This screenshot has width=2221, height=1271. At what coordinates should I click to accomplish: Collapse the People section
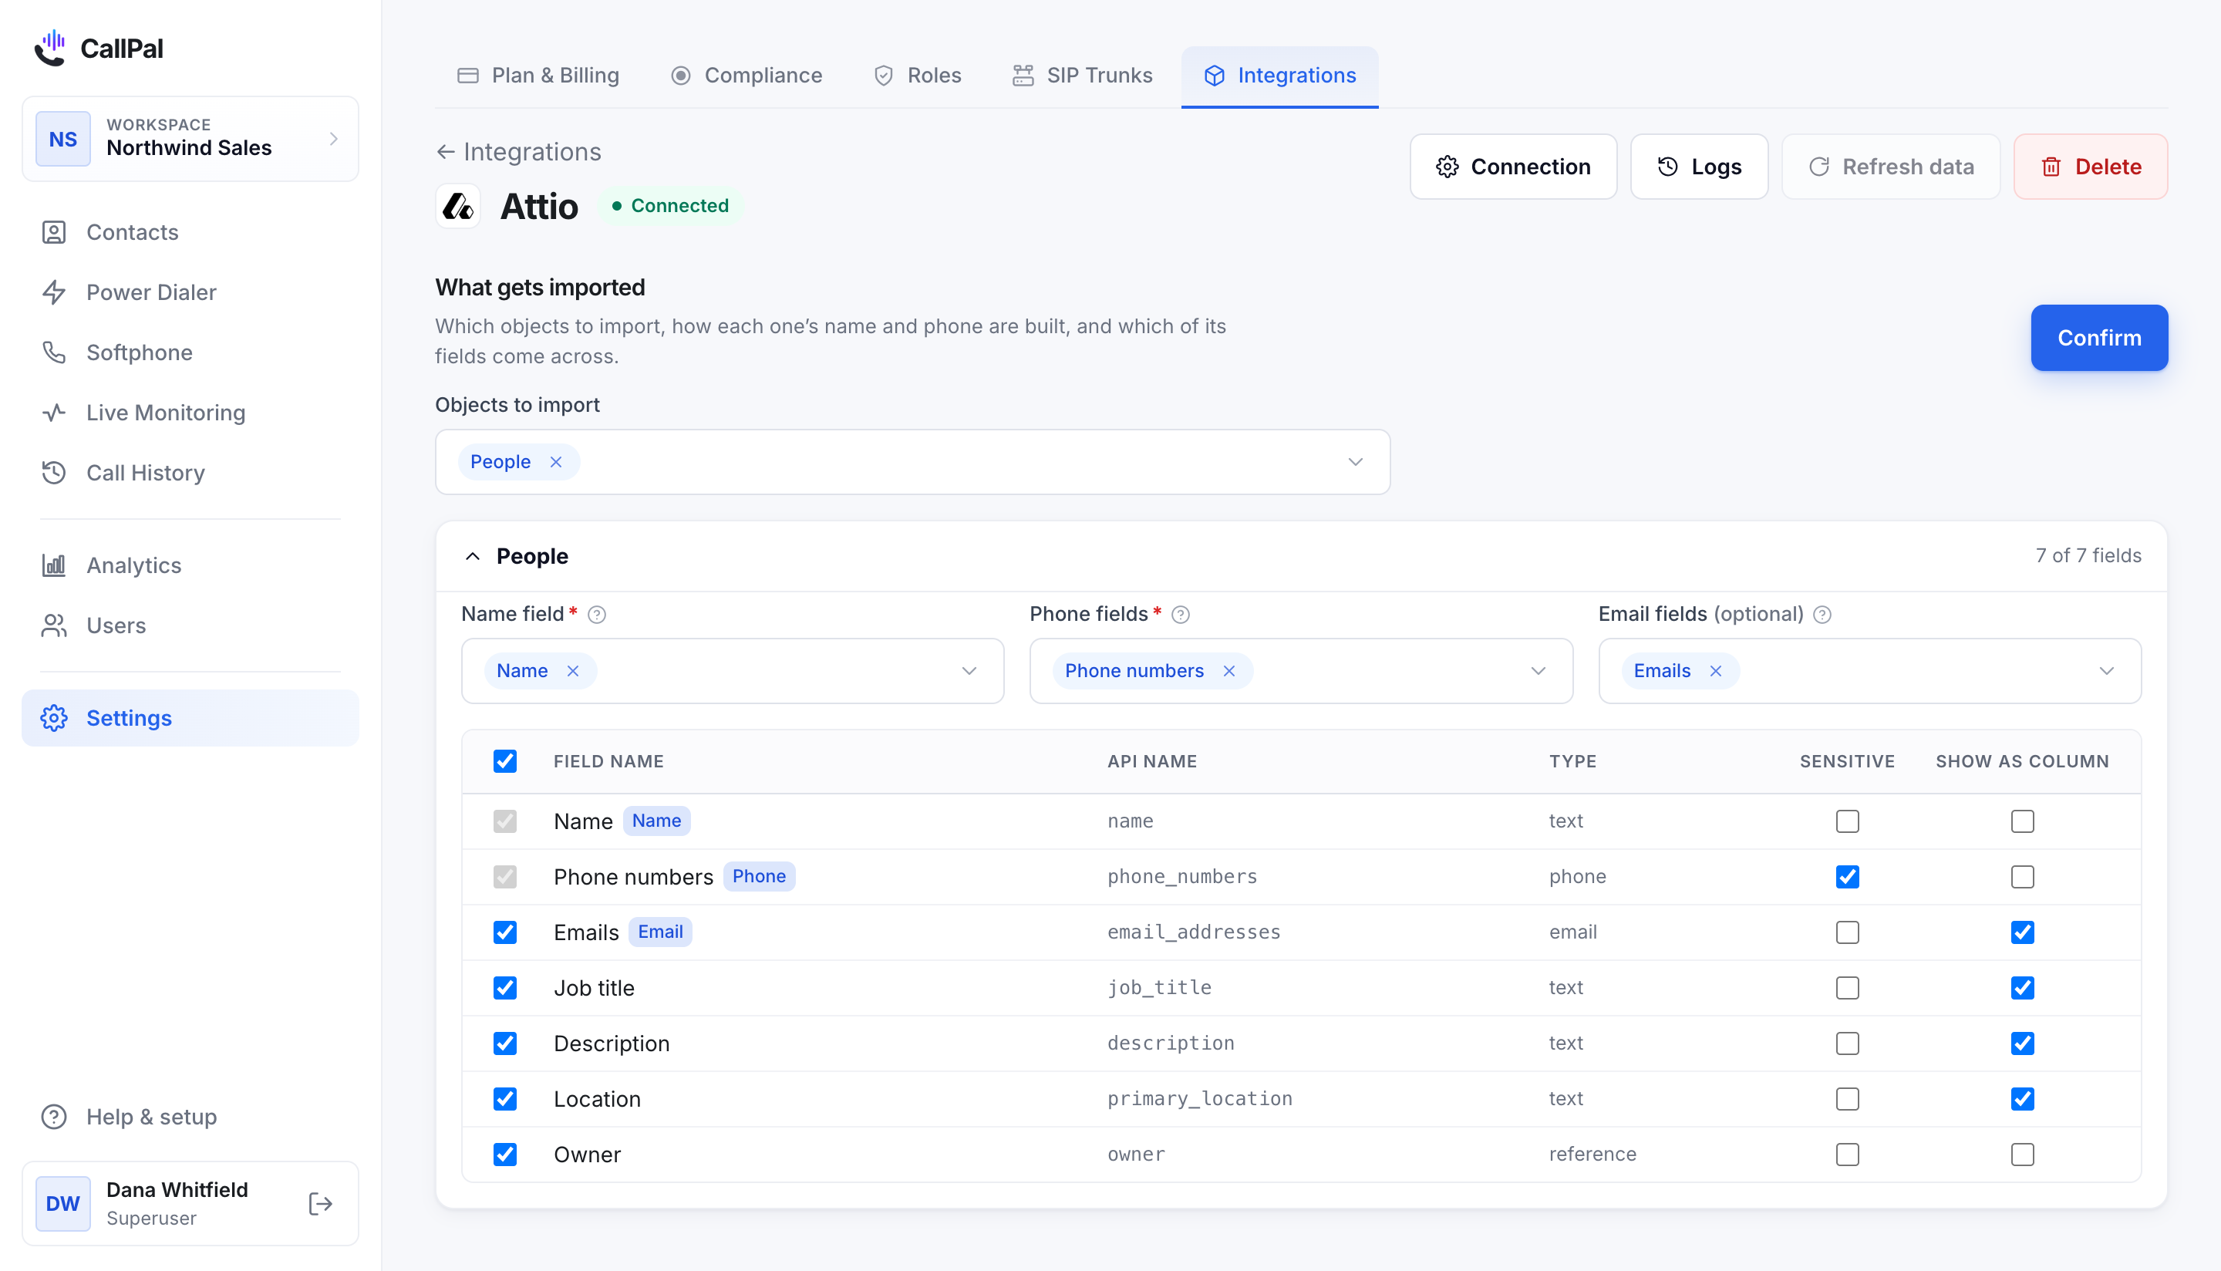tap(472, 556)
